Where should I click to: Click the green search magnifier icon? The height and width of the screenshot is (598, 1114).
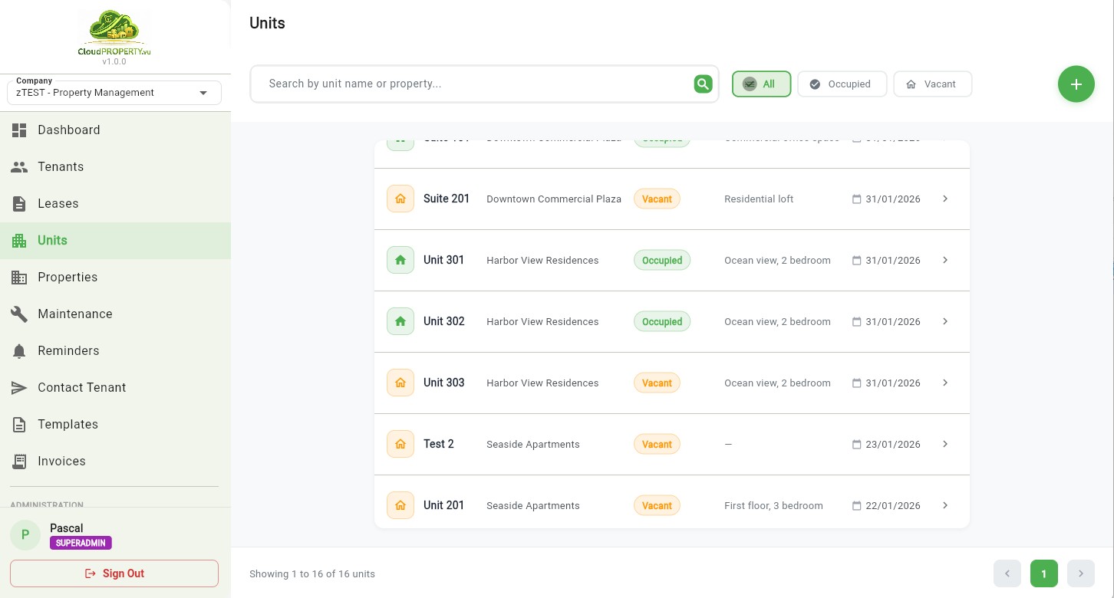click(703, 84)
